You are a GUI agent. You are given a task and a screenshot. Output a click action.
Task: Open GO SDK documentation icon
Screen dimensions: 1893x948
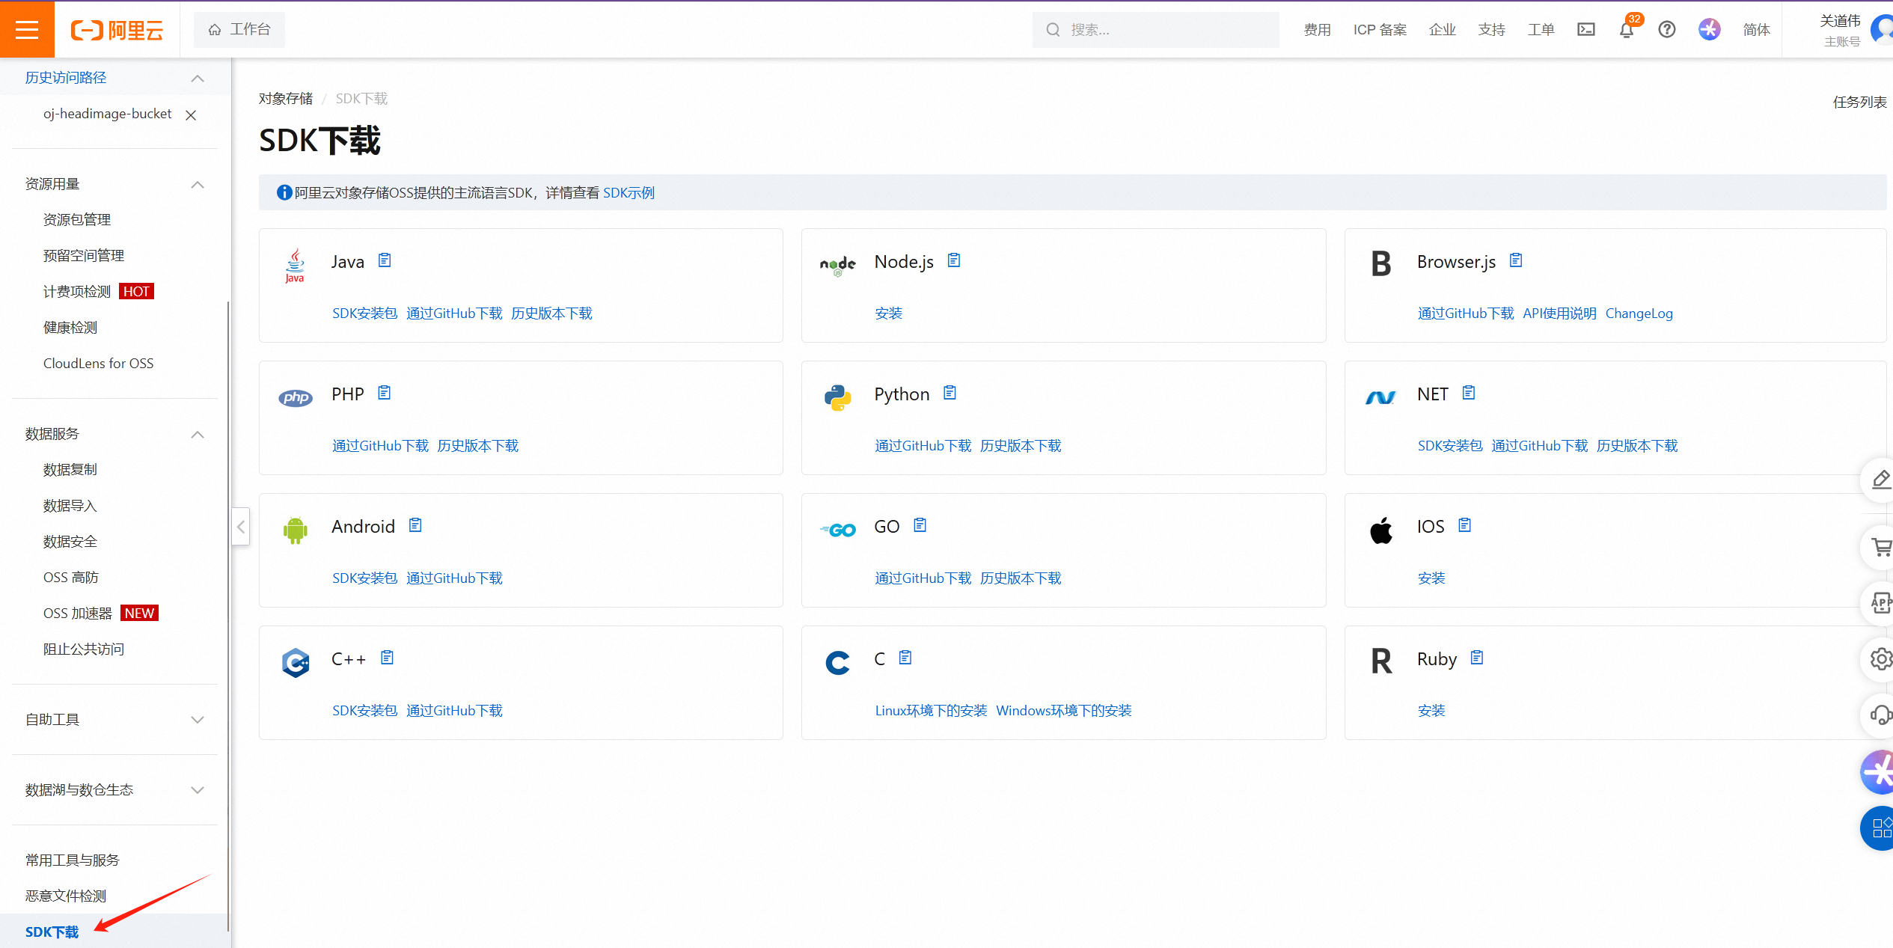click(x=920, y=525)
